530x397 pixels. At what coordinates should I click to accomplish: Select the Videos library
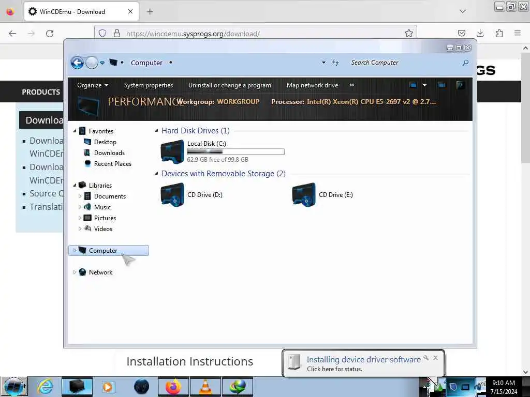coord(103,228)
